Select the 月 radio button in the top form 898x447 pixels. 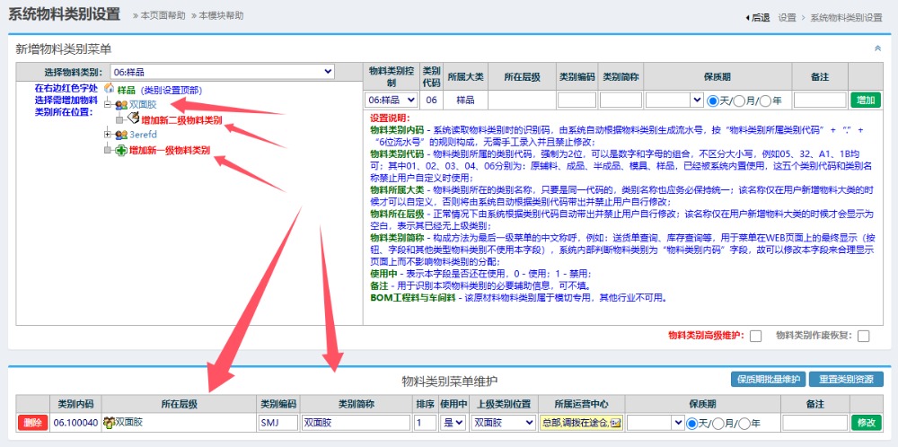coord(739,101)
